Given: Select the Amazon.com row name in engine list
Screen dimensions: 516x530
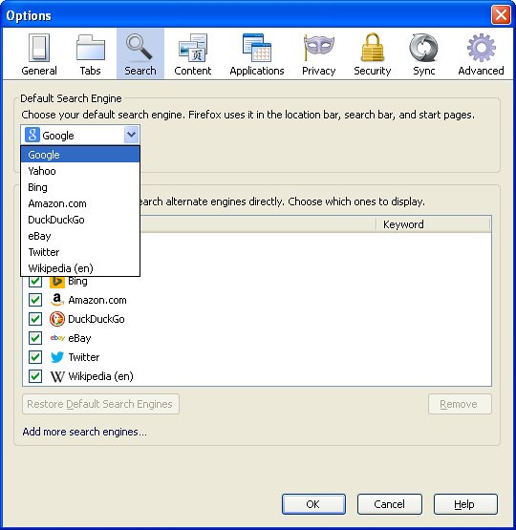Looking at the screenshot, I should pos(97,300).
